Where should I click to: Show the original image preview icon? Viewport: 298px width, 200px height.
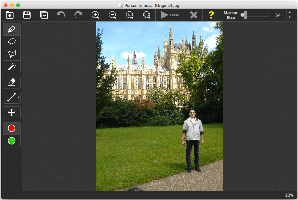click(x=44, y=15)
